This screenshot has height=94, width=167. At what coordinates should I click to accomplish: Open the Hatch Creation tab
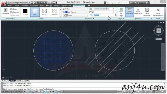(x=79, y=6)
